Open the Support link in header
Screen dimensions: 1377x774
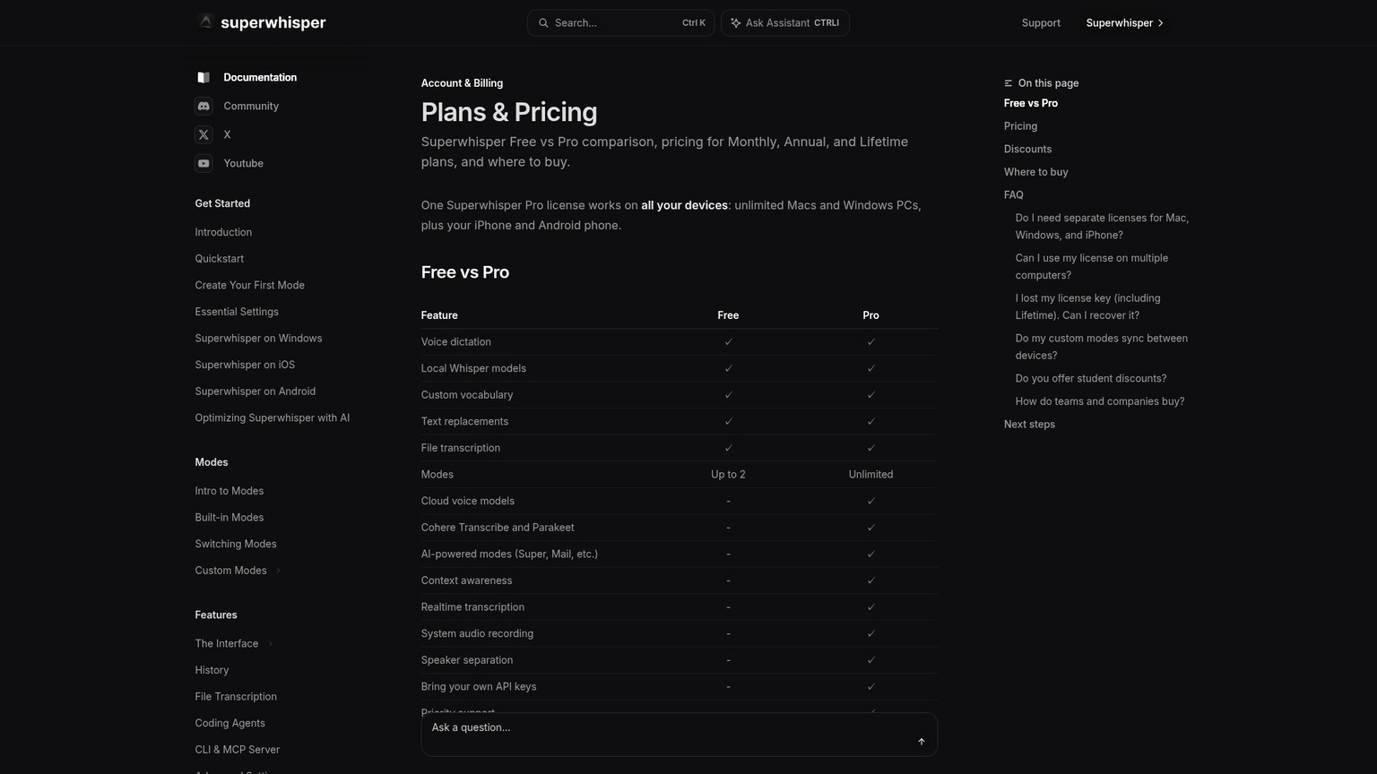(1041, 23)
